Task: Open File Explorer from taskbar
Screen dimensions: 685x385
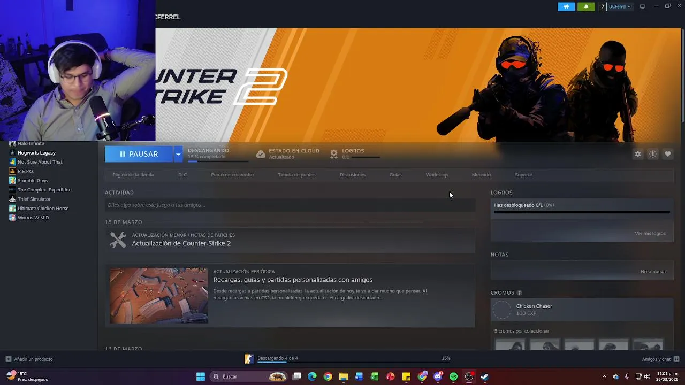Action: tap(343, 376)
